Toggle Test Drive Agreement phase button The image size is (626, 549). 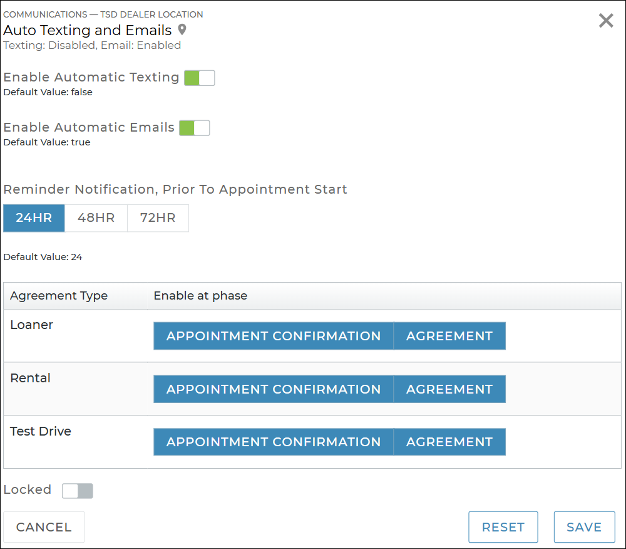449,442
